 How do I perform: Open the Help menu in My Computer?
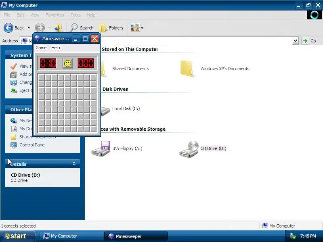pos(91,15)
